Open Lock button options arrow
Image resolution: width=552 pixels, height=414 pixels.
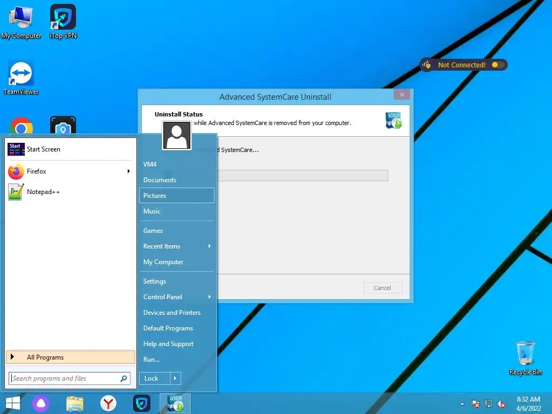(175, 378)
